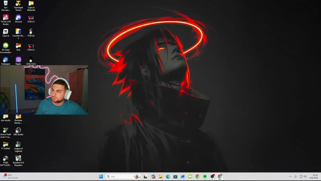Image resolution: width=321 pixels, height=181 pixels.
Task: Select the obs-studio folder
Action: (x=6, y=118)
